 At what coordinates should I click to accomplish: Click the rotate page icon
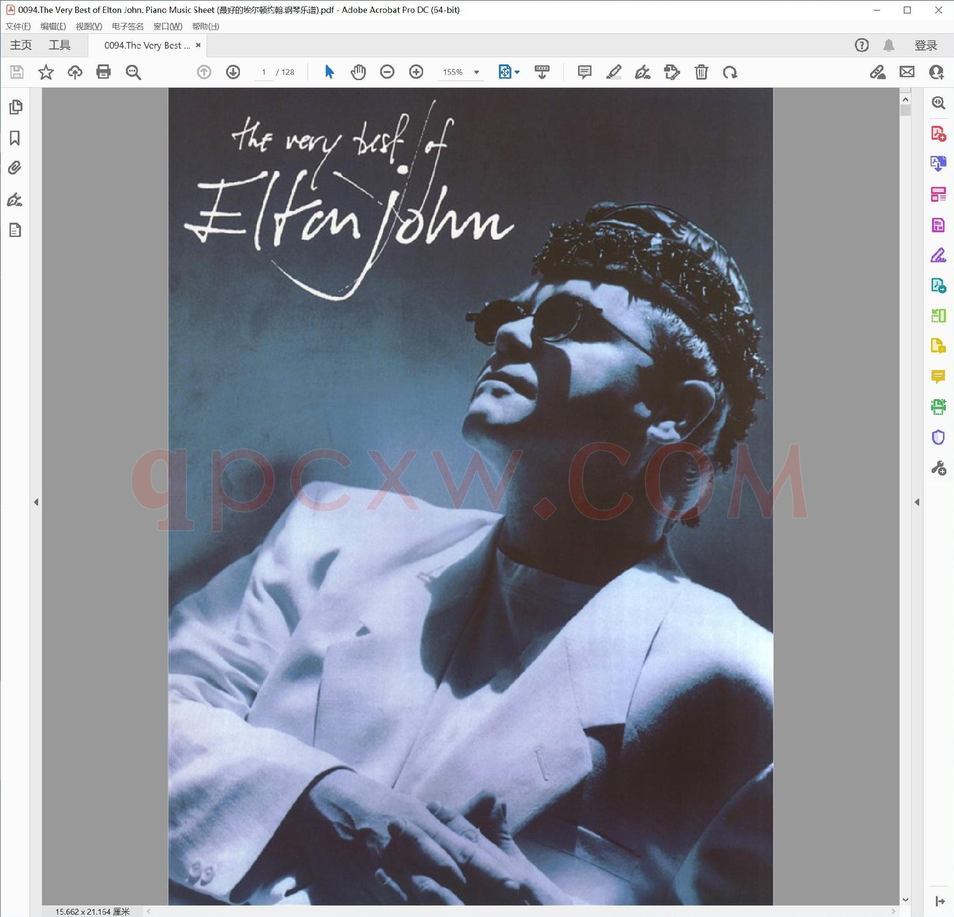coord(730,72)
